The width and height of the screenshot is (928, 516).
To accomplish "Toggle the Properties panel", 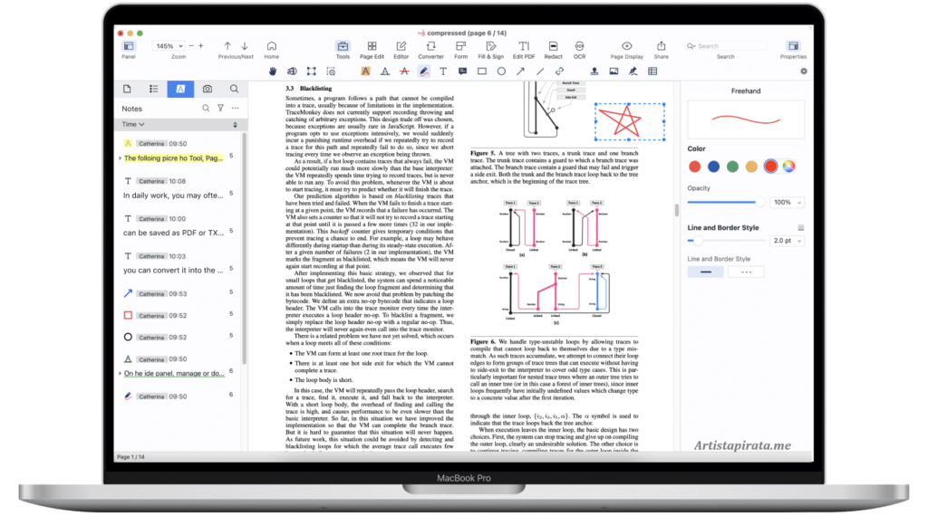I will point(793,50).
